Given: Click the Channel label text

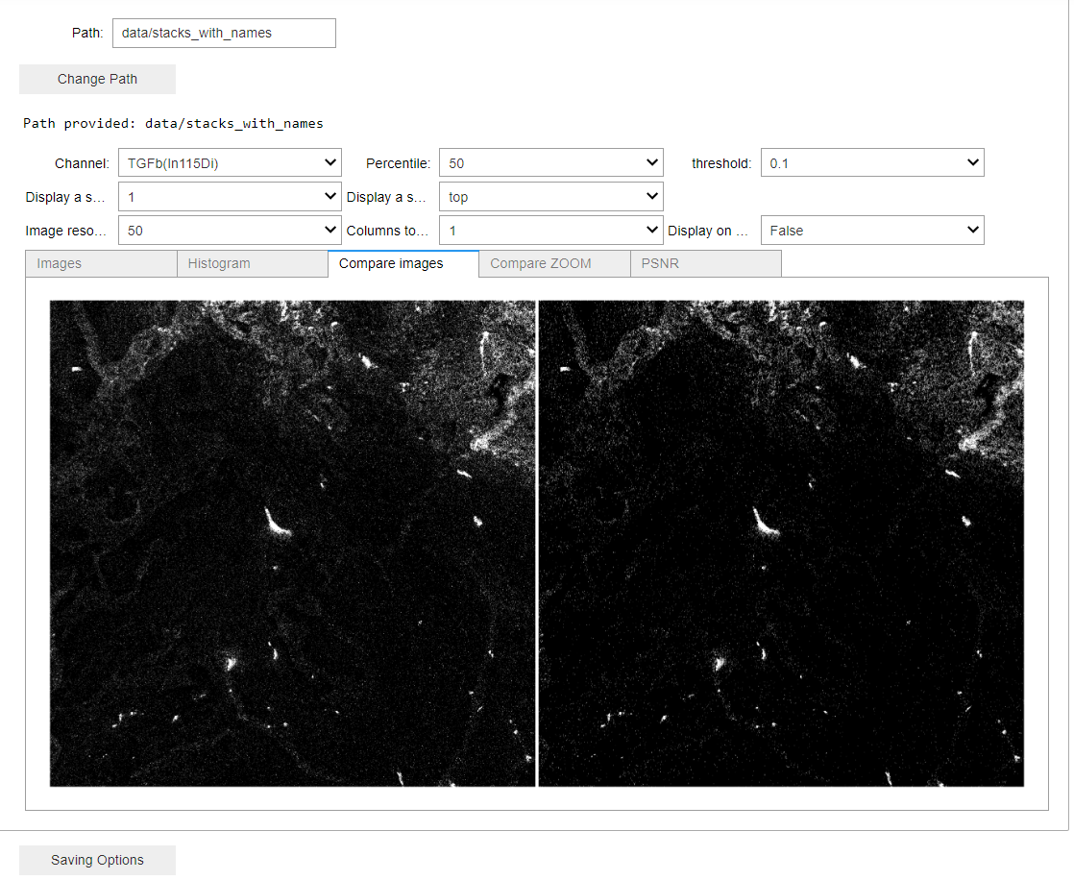Looking at the screenshot, I should [82, 163].
